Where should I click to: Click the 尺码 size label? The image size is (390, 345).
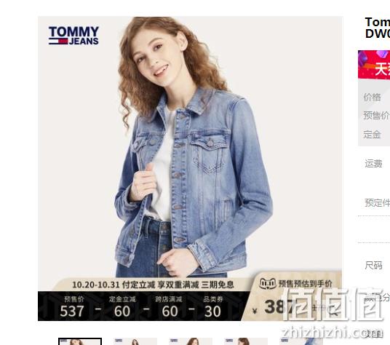click(x=373, y=266)
